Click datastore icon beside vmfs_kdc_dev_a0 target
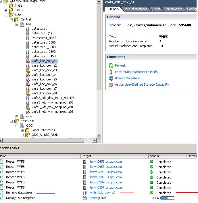This screenshot has width=198, height=203. (x=85, y=193)
